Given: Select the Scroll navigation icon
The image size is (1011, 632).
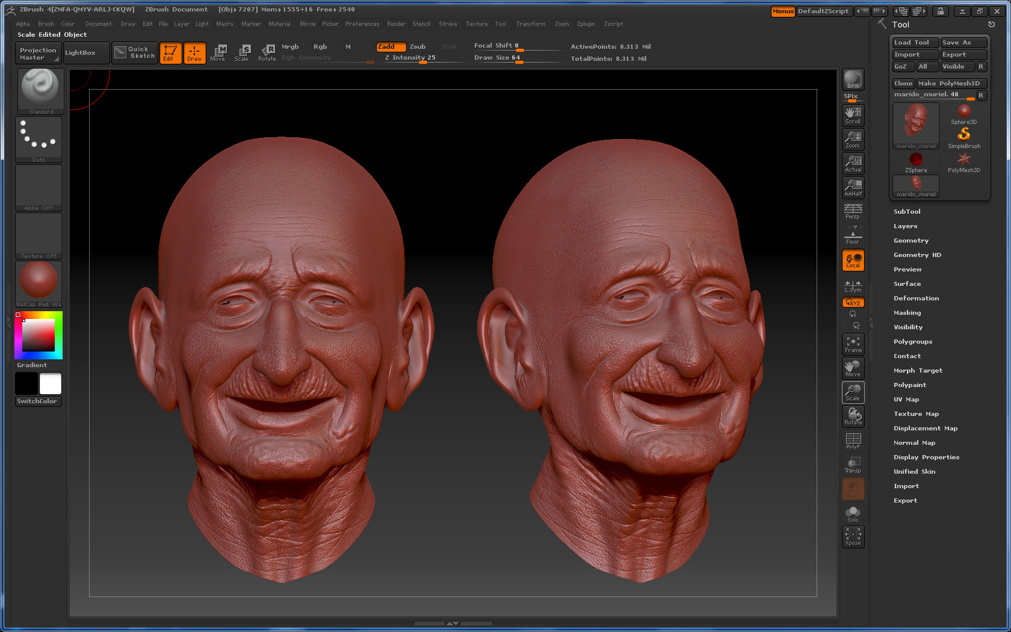Looking at the screenshot, I should (x=853, y=116).
